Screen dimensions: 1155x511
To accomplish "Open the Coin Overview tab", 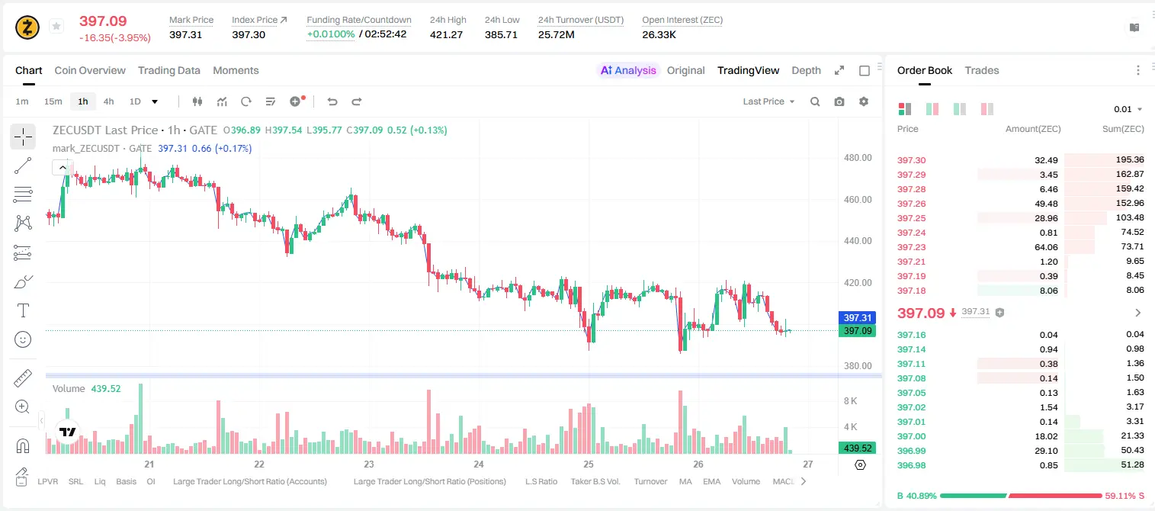I will (x=90, y=70).
